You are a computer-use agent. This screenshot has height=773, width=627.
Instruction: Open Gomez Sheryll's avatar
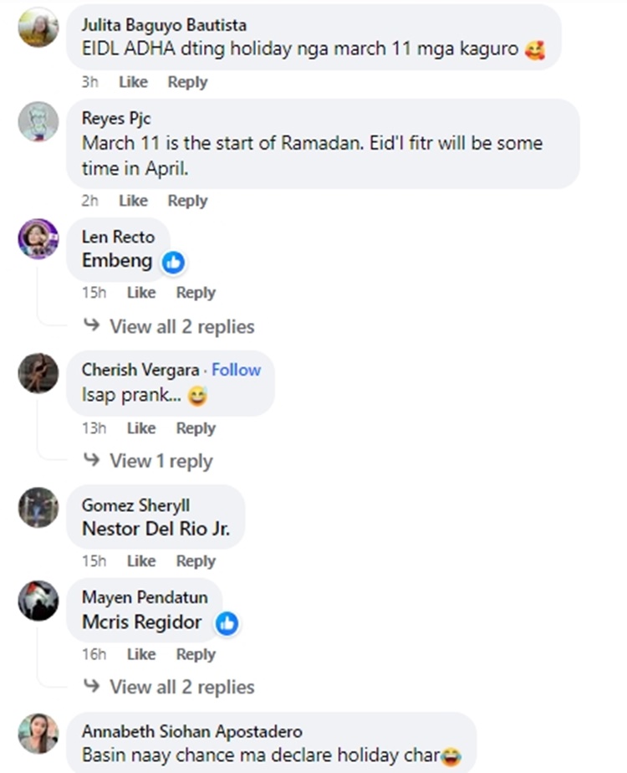coord(38,508)
